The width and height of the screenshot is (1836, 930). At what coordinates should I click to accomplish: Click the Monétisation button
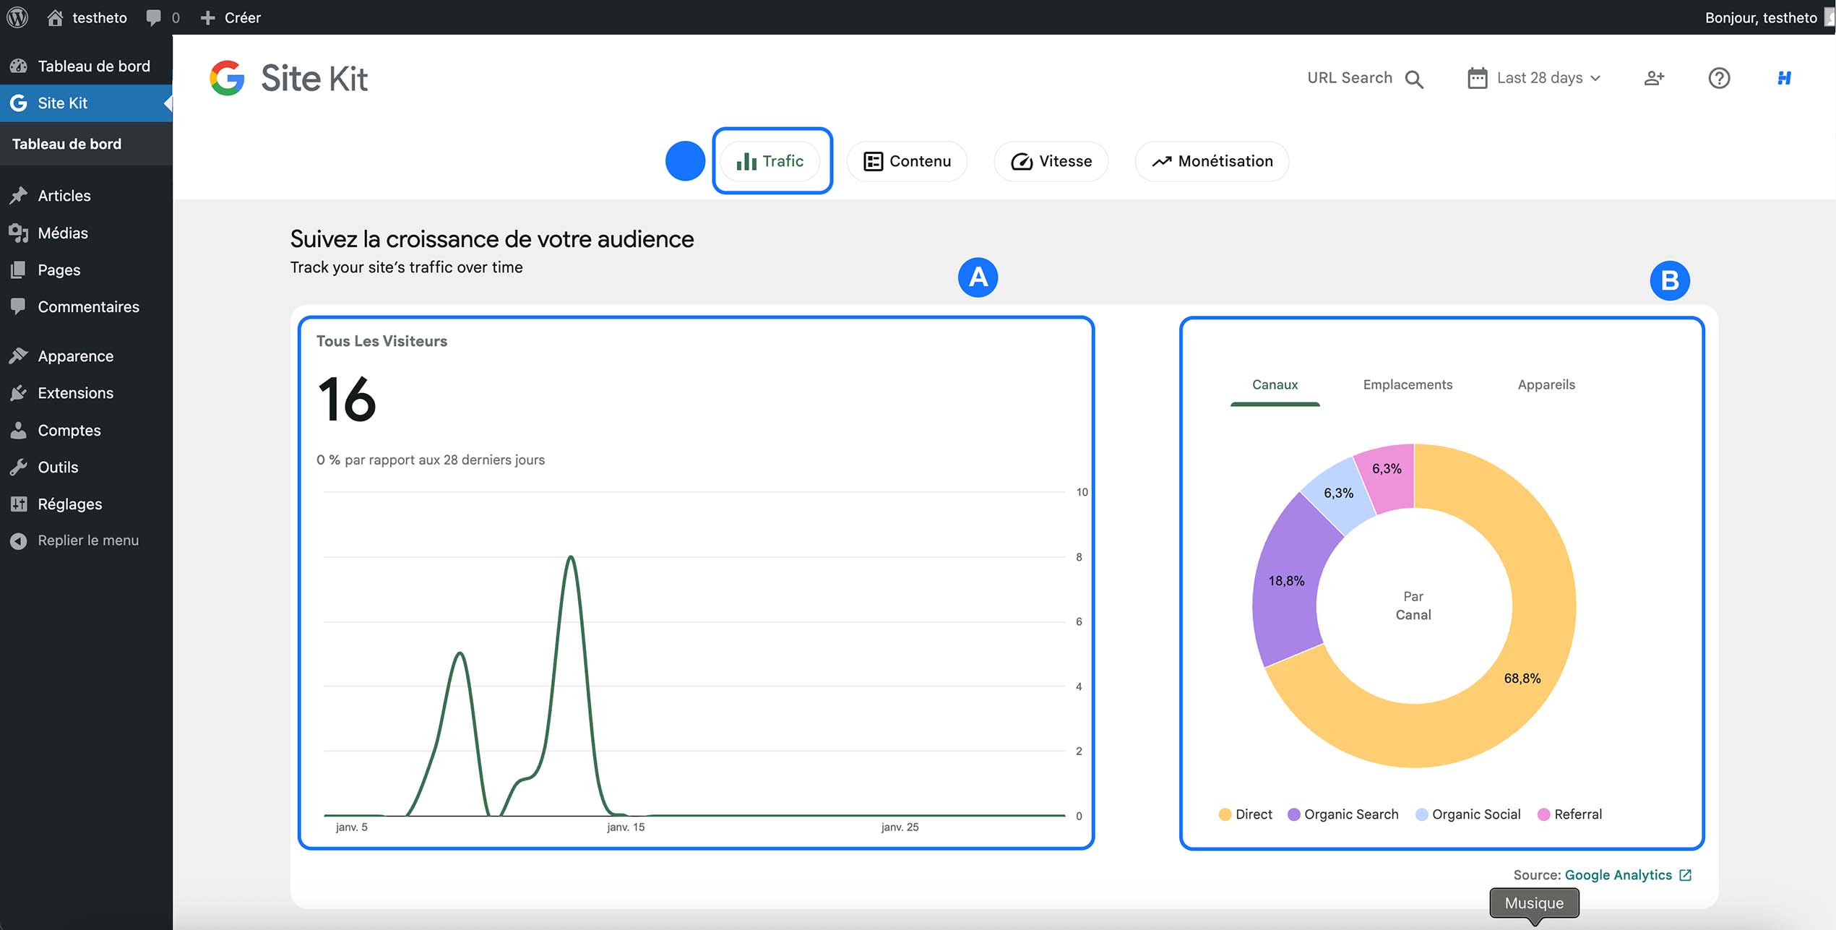[x=1211, y=161]
